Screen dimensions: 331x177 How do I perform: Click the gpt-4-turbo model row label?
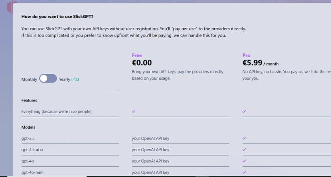click(x=32, y=150)
